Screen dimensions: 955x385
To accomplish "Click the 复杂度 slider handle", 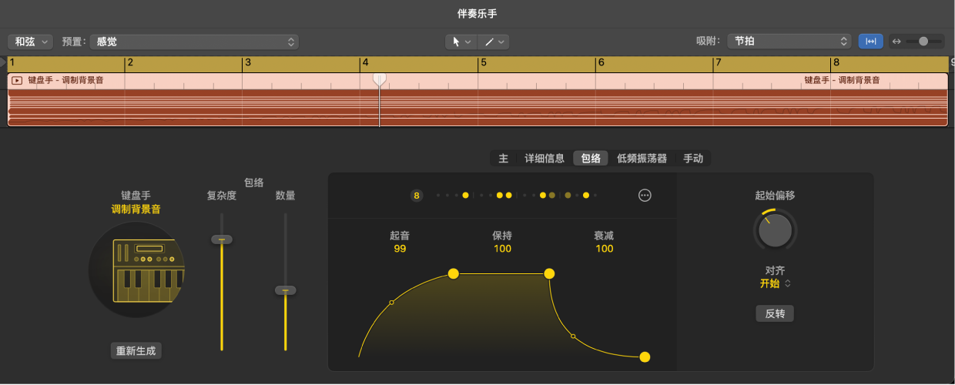I will [222, 239].
